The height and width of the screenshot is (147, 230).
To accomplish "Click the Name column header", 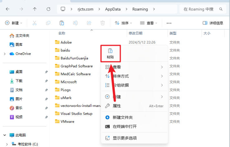I will pos(62,33).
